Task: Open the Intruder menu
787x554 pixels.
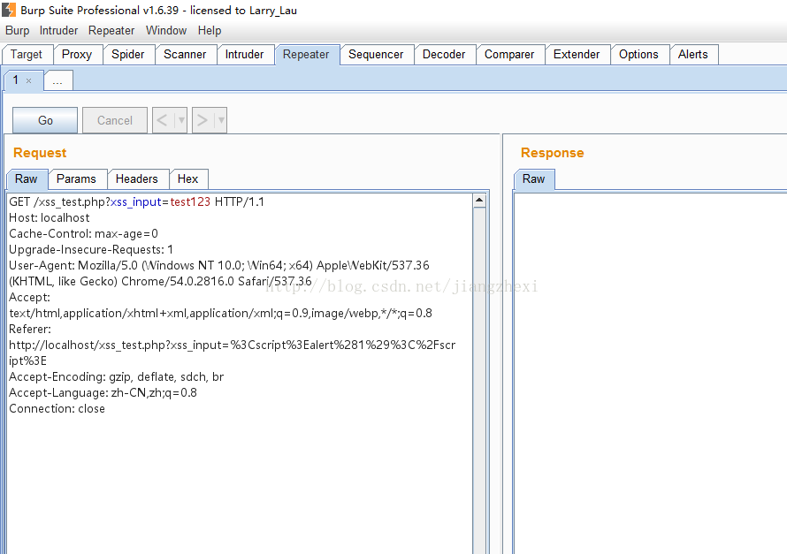Action: tap(58, 31)
